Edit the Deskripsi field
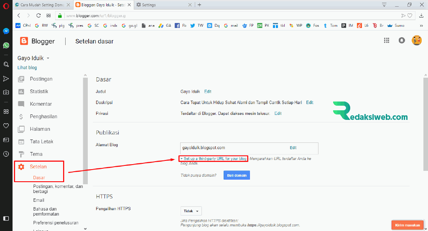The height and width of the screenshot is (231, 428). click(x=310, y=102)
